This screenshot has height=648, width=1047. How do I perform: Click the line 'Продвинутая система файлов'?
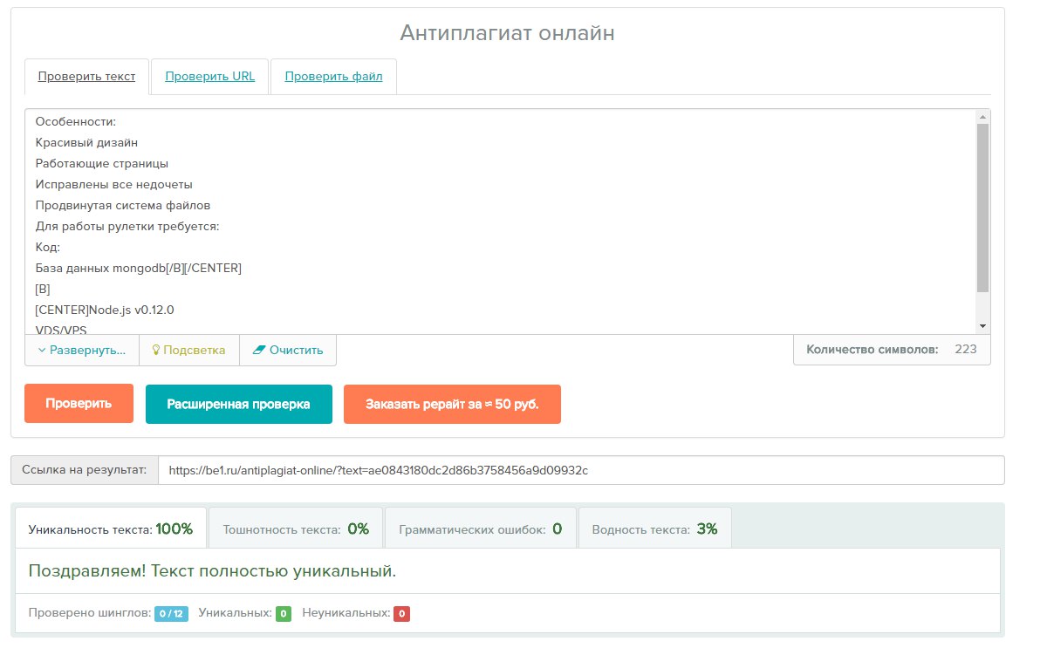pyautogui.click(x=123, y=205)
